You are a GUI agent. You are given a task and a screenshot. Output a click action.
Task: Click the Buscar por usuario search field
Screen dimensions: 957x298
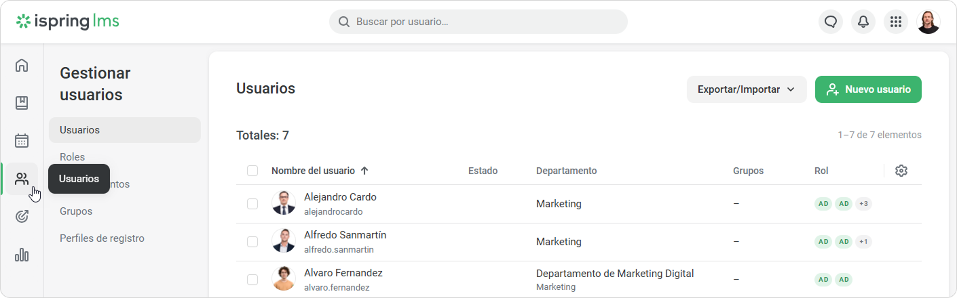coord(478,22)
